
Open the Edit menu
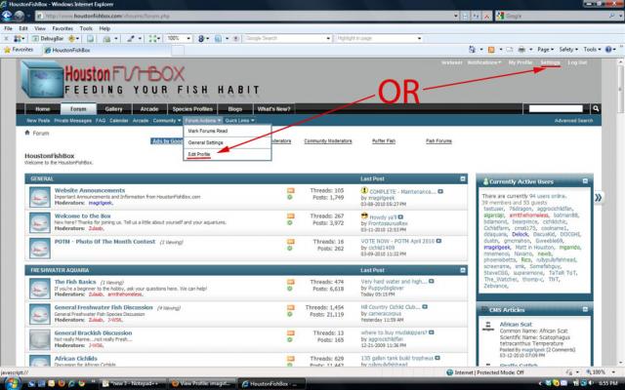pos(23,28)
